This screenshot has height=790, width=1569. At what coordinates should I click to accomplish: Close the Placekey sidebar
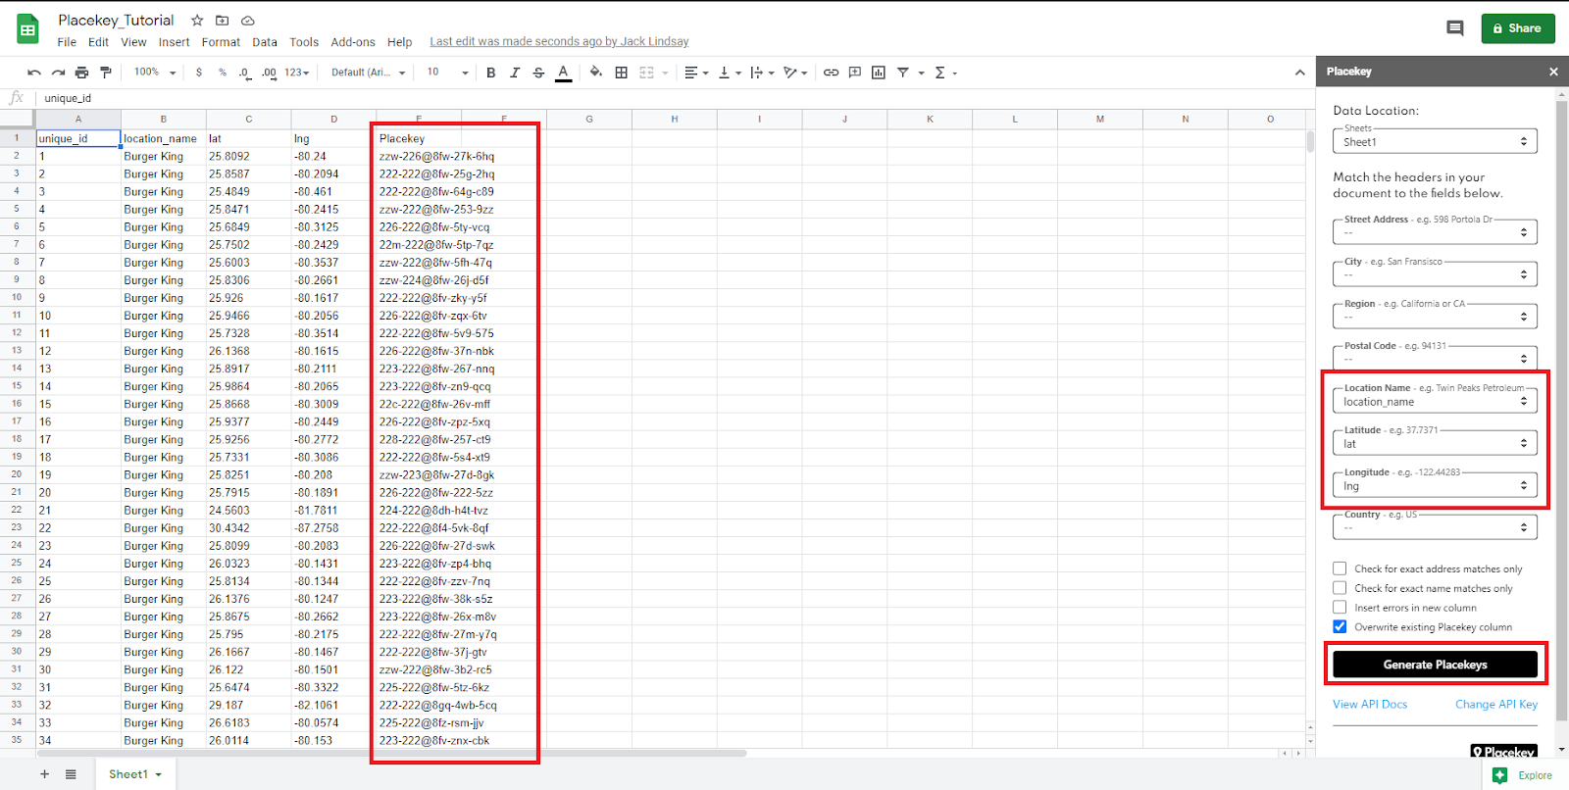1553,72
